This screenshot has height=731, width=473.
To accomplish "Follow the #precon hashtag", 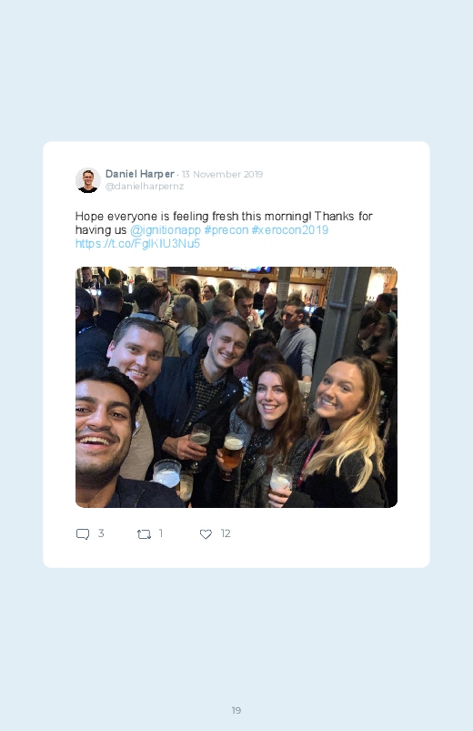I will click(226, 229).
